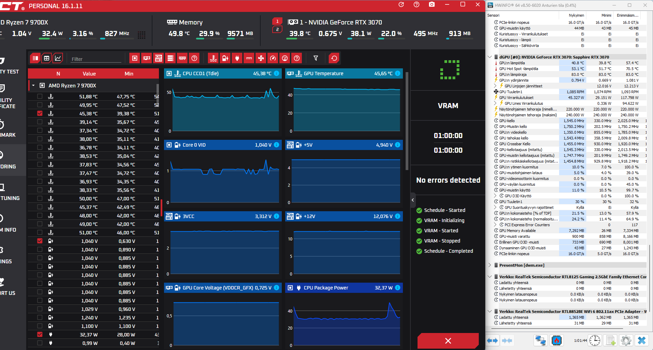Click the OCCT update refresh icon in title bar
This screenshot has height=350, width=653.
[x=401, y=4]
